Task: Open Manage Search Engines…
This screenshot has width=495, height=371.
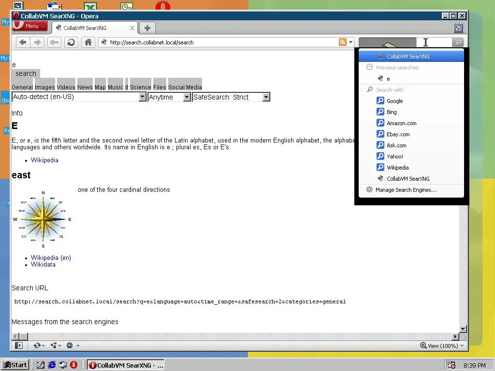Action: pos(411,189)
